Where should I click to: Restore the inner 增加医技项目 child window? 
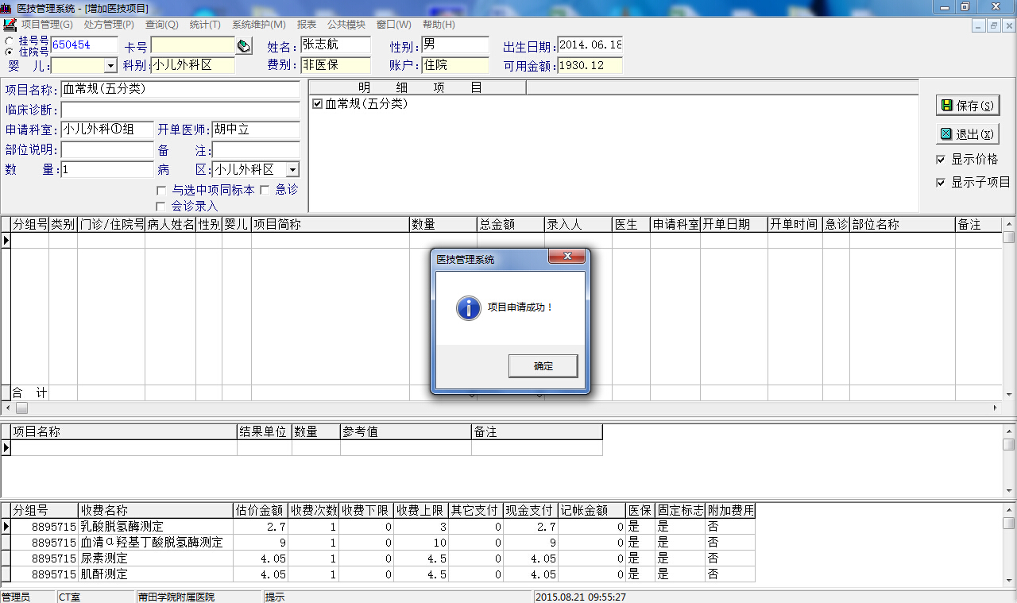993,25
